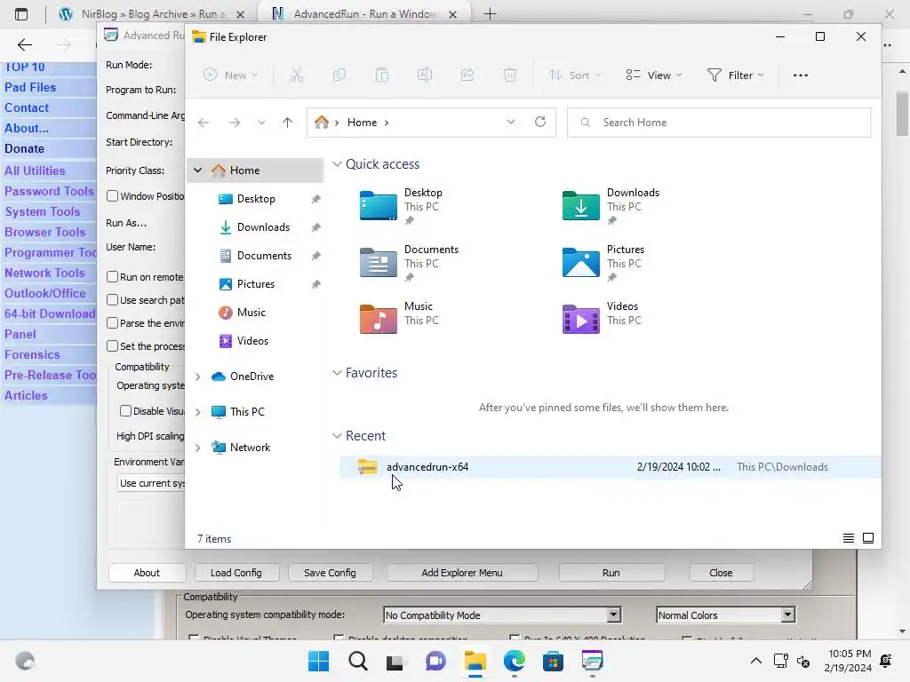Click the Save Config button
Screen dimensions: 910x682
tap(330, 573)
